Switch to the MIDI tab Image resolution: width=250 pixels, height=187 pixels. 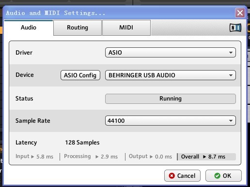[126, 28]
